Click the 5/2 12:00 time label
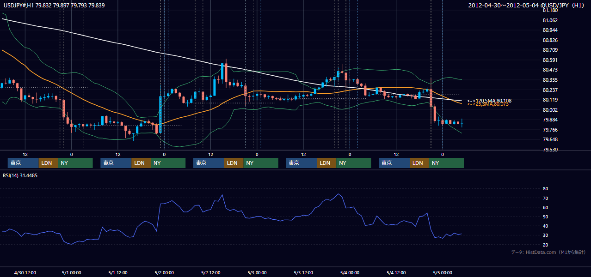The height and width of the screenshot is (277, 591). coord(210,272)
